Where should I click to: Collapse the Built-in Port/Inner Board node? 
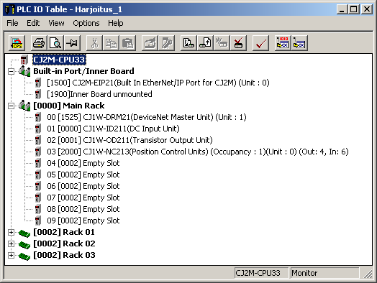11,71
